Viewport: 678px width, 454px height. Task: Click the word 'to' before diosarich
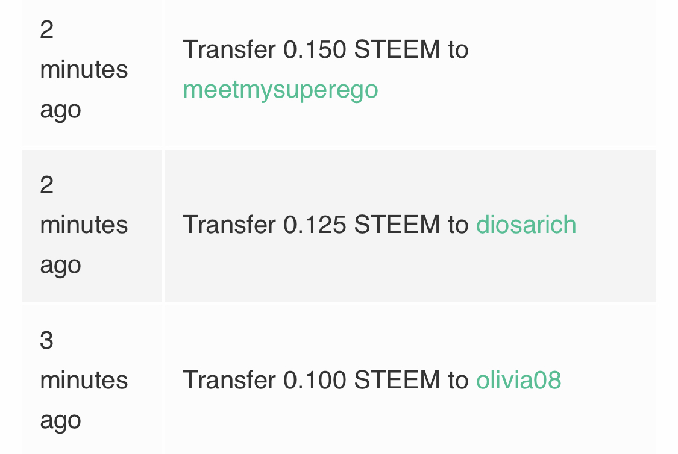point(458,225)
